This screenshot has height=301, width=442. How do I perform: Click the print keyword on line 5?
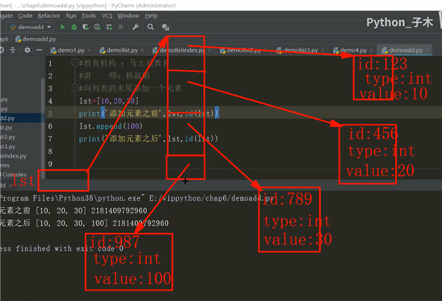pos(90,114)
